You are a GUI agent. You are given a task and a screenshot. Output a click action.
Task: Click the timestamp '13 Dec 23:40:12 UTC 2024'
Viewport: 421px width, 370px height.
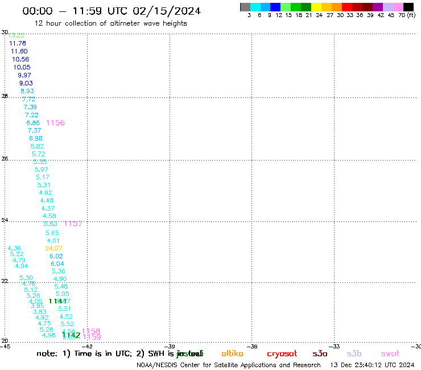coord(373,365)
